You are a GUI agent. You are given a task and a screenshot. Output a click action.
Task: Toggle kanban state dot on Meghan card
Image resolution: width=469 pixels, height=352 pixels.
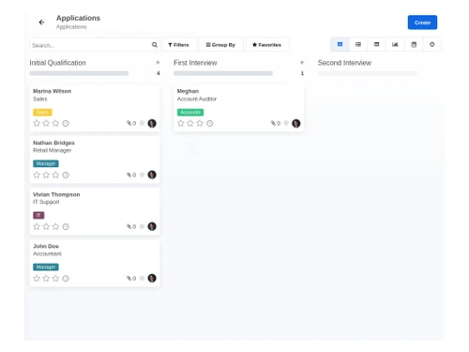(286, 123)
